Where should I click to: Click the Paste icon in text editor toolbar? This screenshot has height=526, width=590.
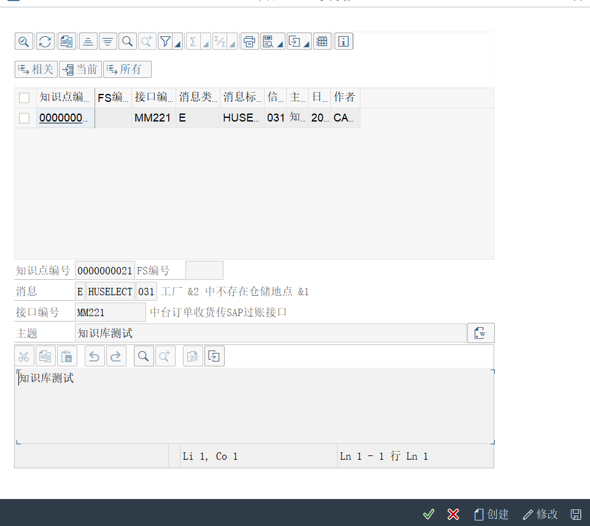coord(67,357)
